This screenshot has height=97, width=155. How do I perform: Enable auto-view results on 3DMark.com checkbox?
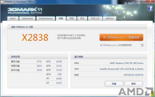(x=142, y=45)
